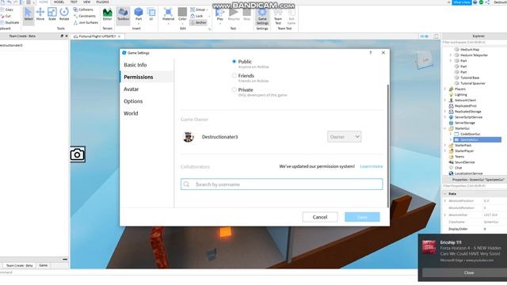Expand the ReplicatedStorage tree item
This screenshot has height=285, width=507.
click(445, 112)
